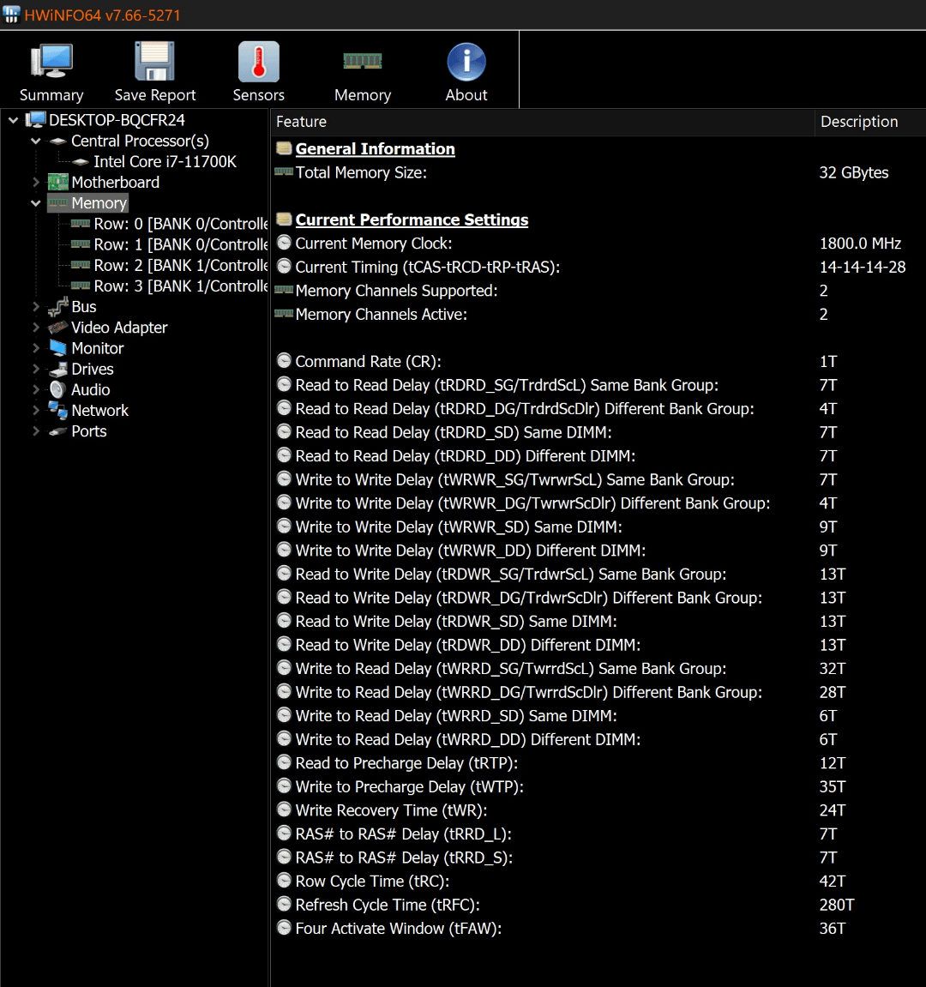Click the Ports tree icon

coord(58,431)
